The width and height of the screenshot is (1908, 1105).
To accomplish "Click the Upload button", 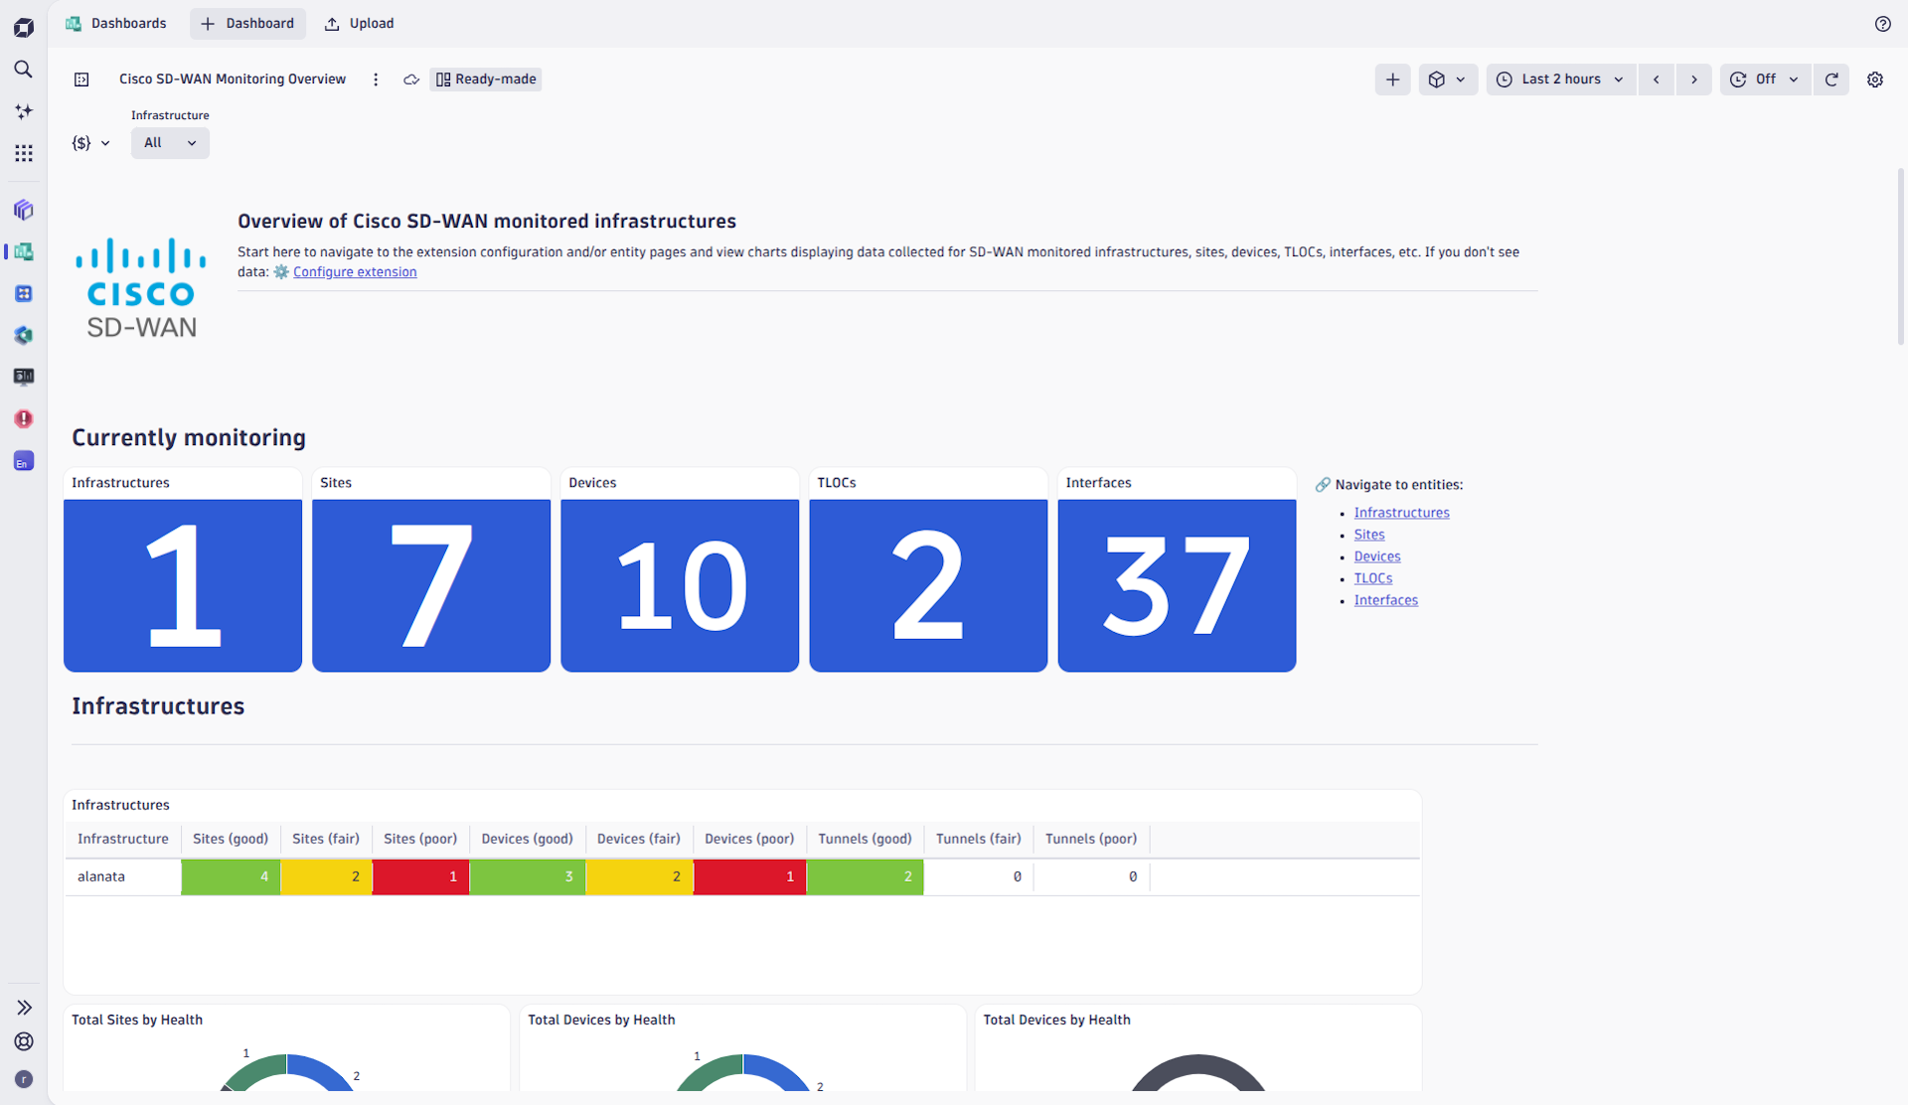I will 359,23.
